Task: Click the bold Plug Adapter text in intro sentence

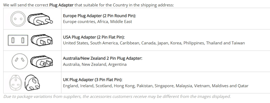Action: point(61,5)
